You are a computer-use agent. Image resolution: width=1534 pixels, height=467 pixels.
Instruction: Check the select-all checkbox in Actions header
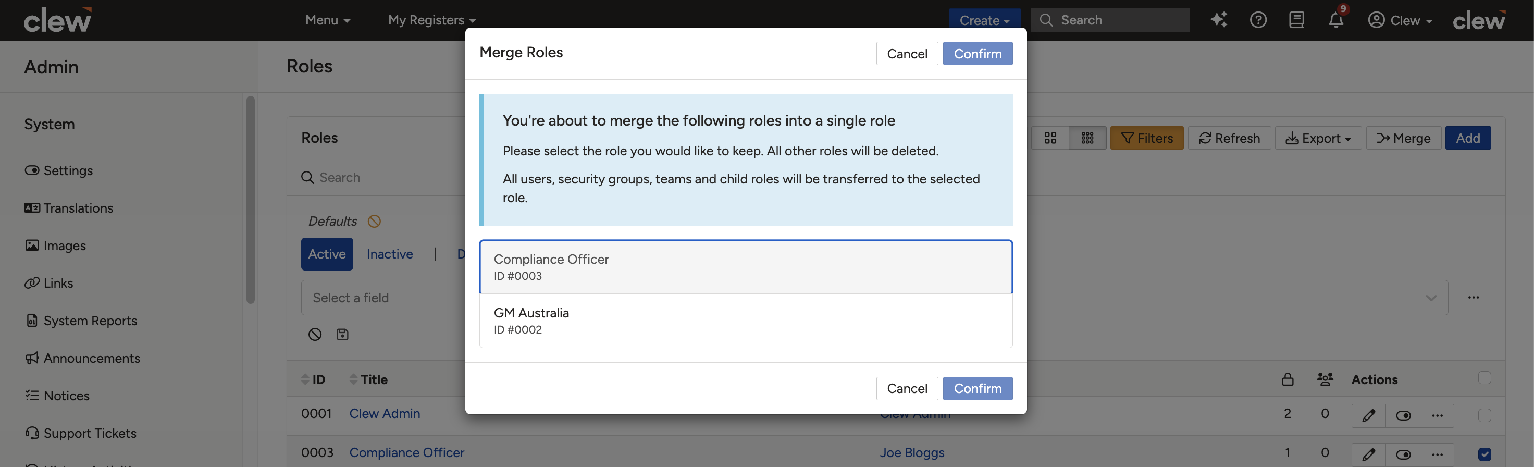tap(1484, 378)
